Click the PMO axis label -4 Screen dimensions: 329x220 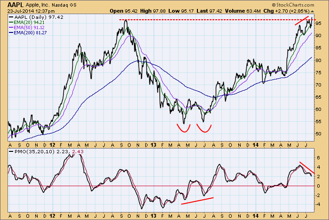click(318, 204)
